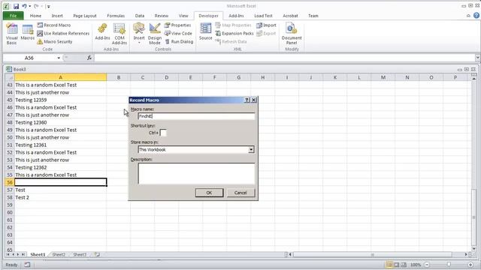Open Macro Security settings
481x270 pixels.
(55, 42)
